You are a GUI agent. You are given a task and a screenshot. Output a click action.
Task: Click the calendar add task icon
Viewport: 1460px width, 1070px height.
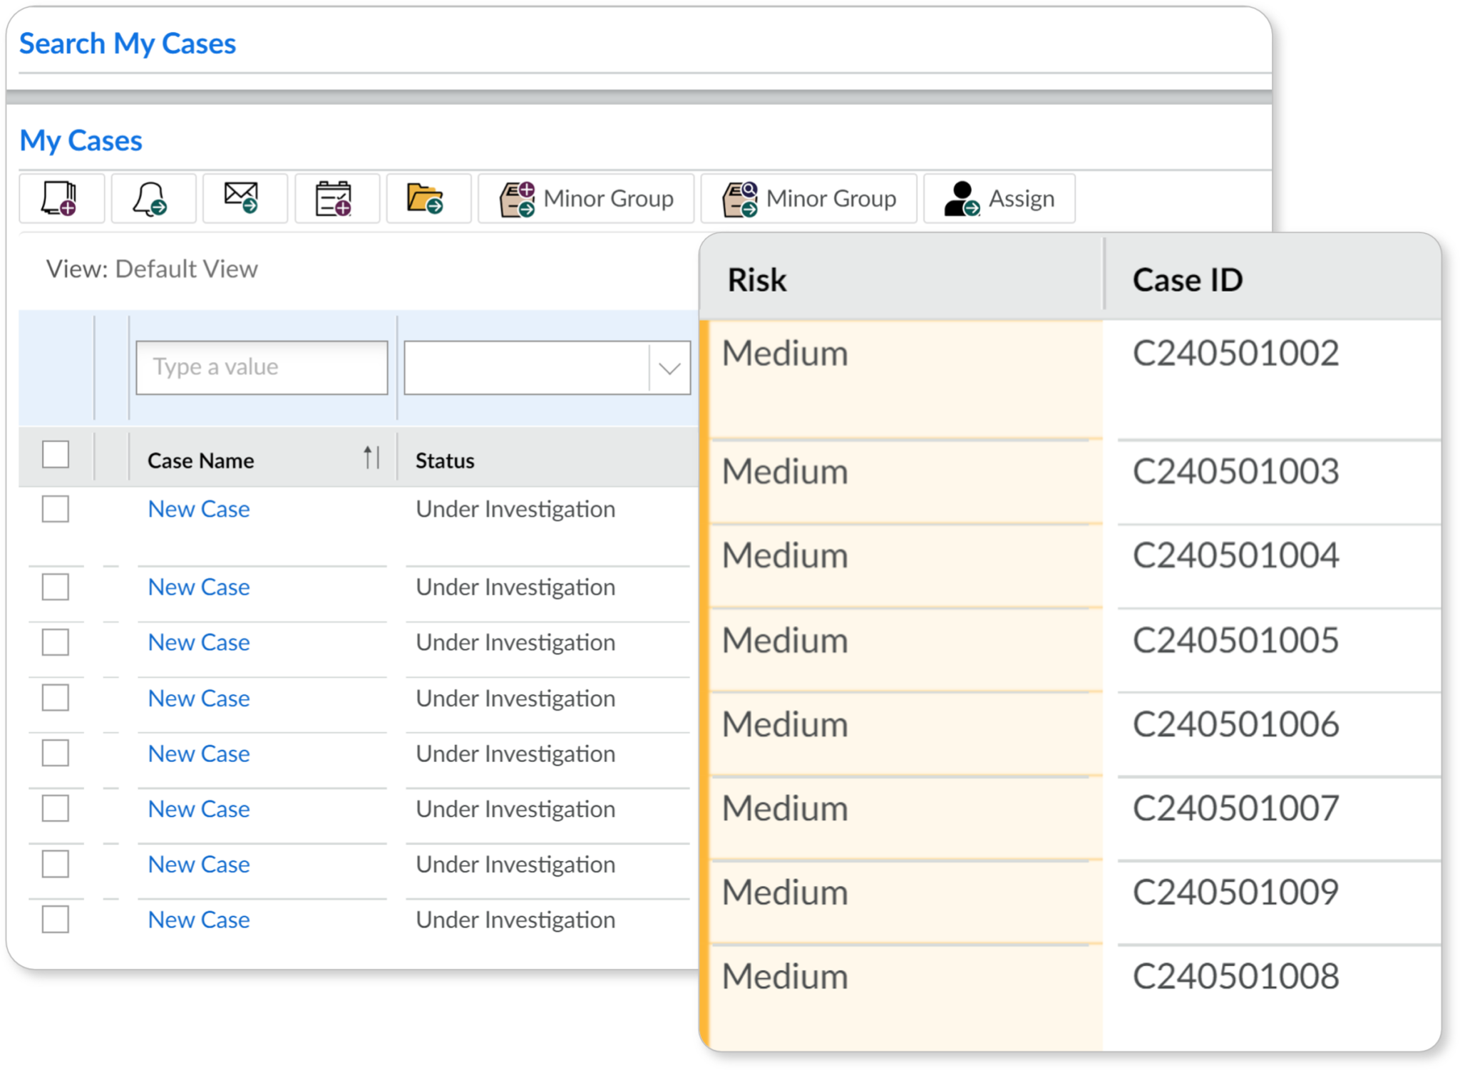(x=336, y=199)
